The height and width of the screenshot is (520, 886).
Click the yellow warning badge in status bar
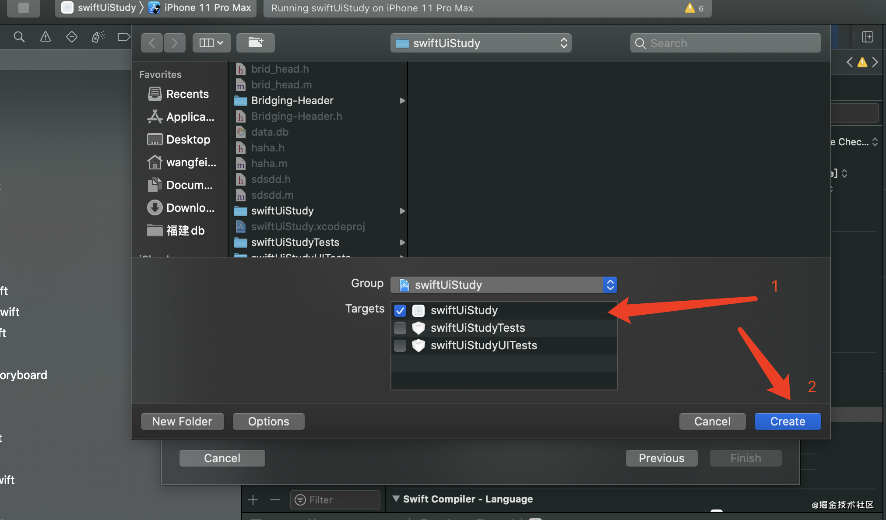[x=690, y=8]
